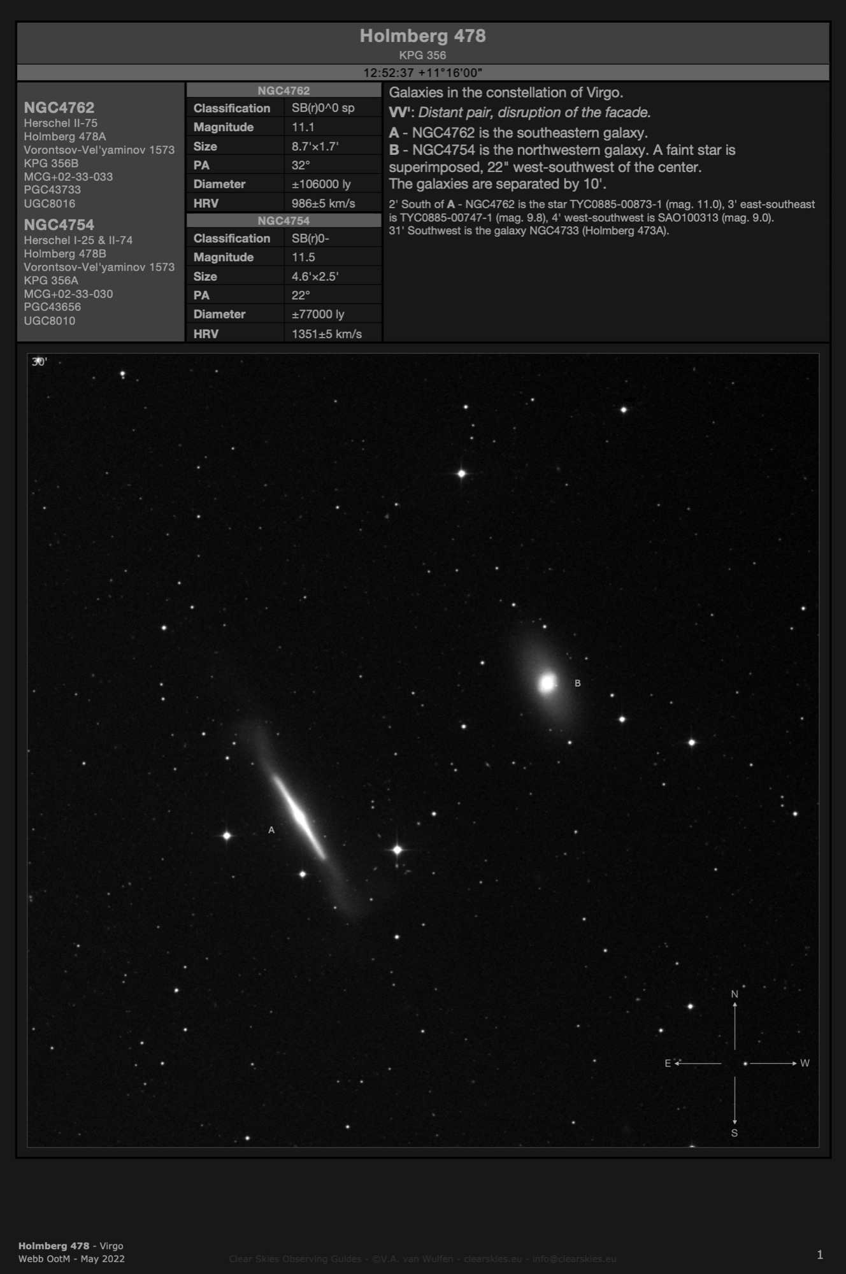Select classification value SB(r)0^0 sp

point(323,108)
